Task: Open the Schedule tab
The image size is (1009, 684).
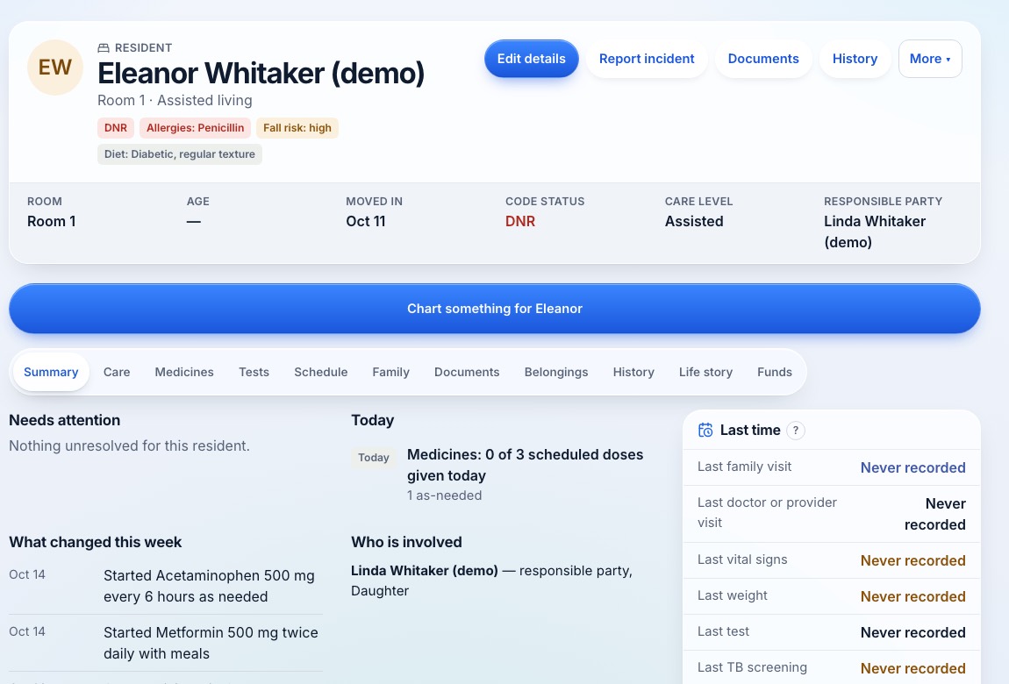Action: [320, 372]
